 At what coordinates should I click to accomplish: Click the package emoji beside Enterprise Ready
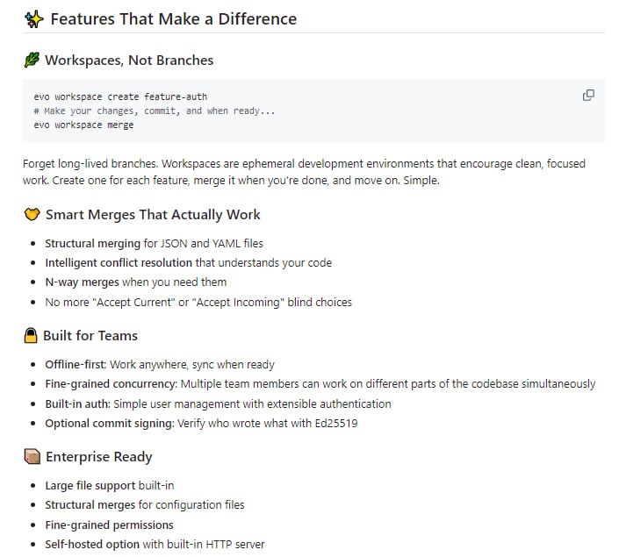pyautogui.click(x=32, y=457)
